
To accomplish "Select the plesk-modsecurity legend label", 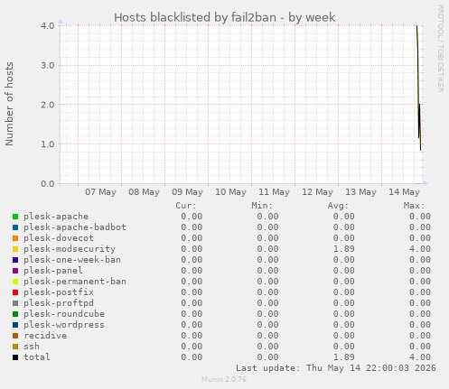I will [70, 249].
